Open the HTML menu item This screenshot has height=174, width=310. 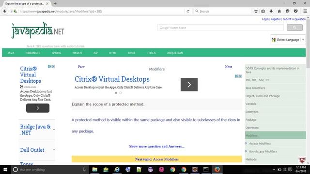pyautogui.click(x=112, y=53)
